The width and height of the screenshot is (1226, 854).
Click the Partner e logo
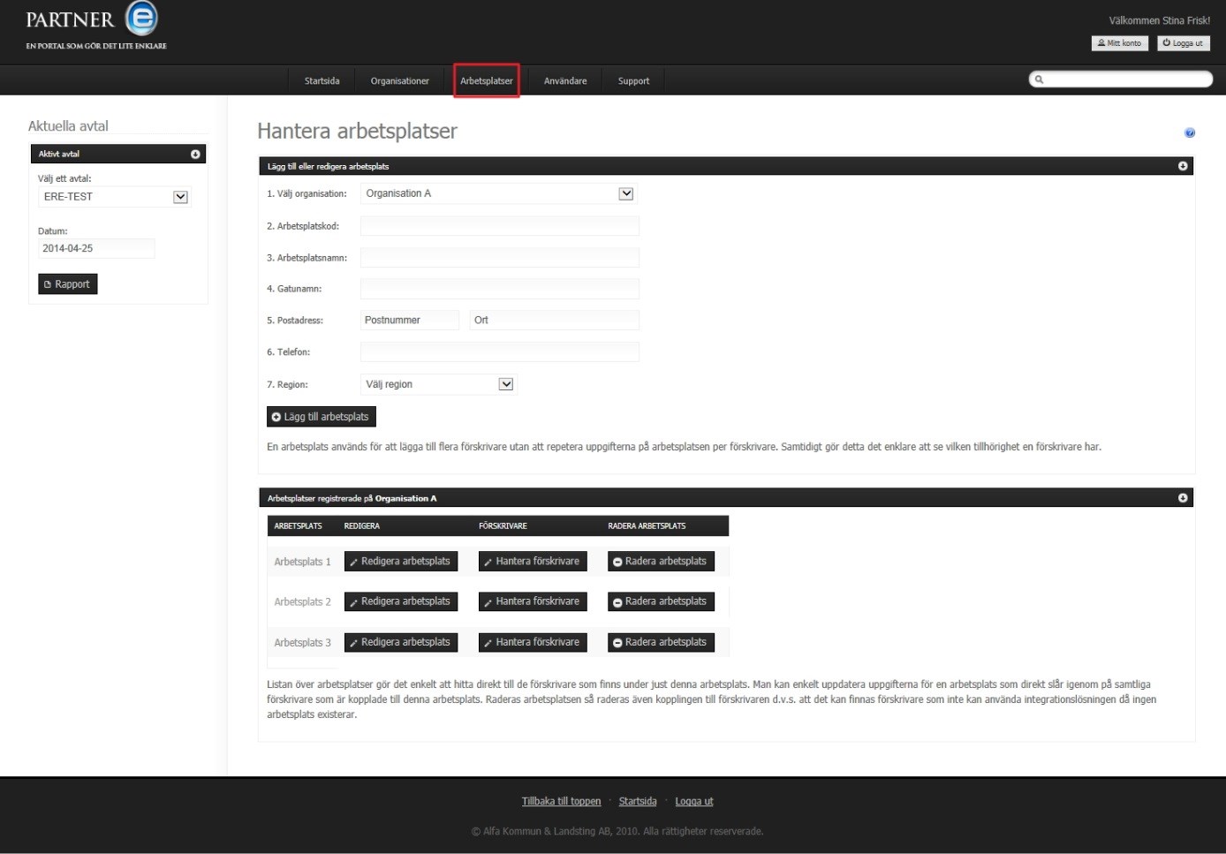[95, 25]
